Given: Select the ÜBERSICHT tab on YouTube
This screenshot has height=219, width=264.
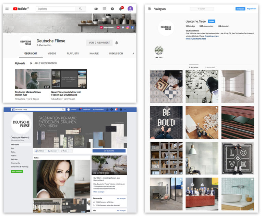Looking at the screenshot, I should click(x=31, y=54).
